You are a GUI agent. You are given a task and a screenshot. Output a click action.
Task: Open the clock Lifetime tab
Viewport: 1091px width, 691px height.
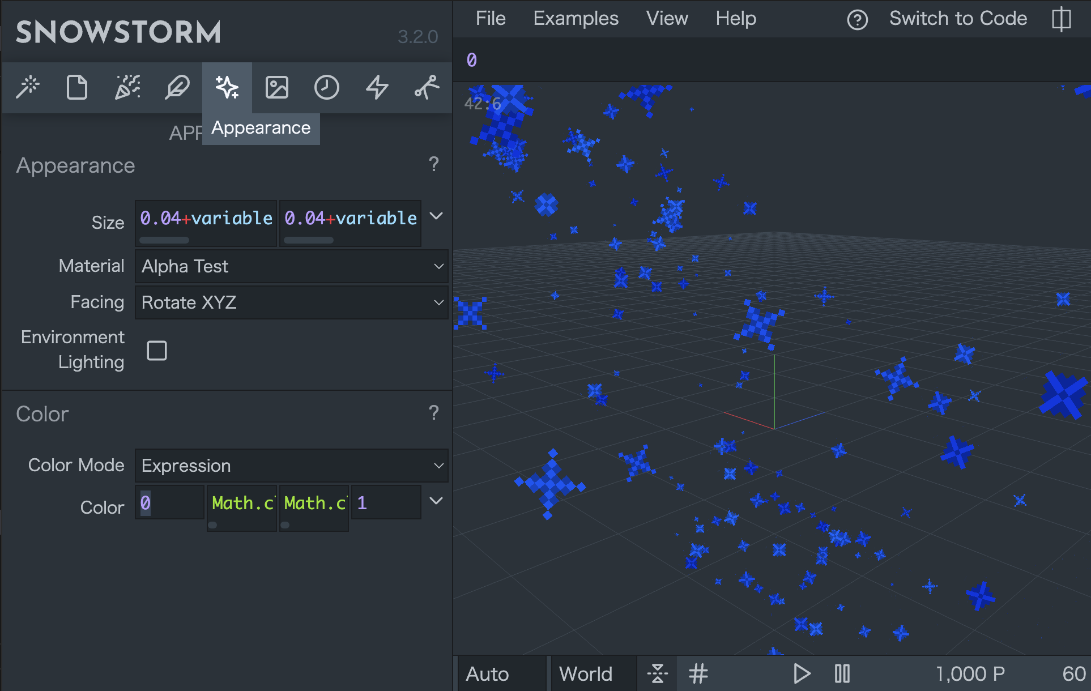(327, 88)
